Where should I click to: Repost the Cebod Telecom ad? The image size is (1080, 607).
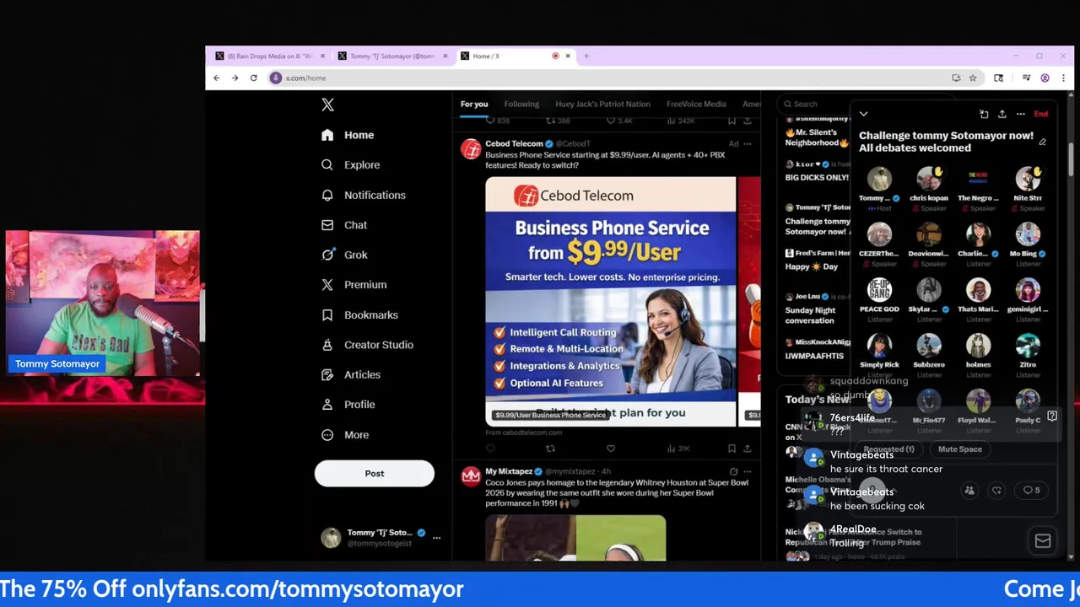(x=550, y=449)
